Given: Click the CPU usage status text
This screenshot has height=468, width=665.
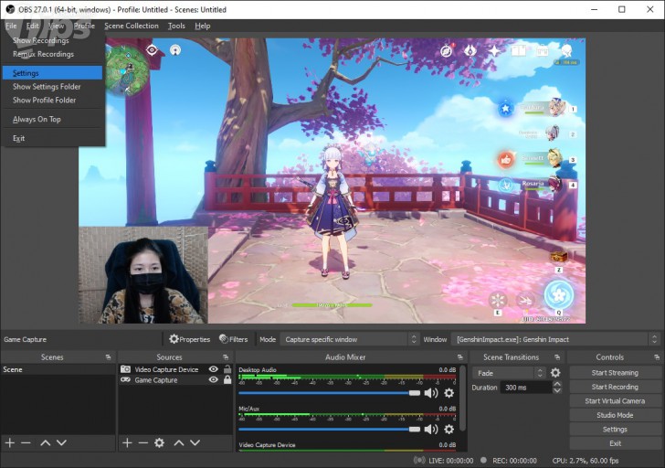Looking at the screenshot, I should click(x=586, y=461).
